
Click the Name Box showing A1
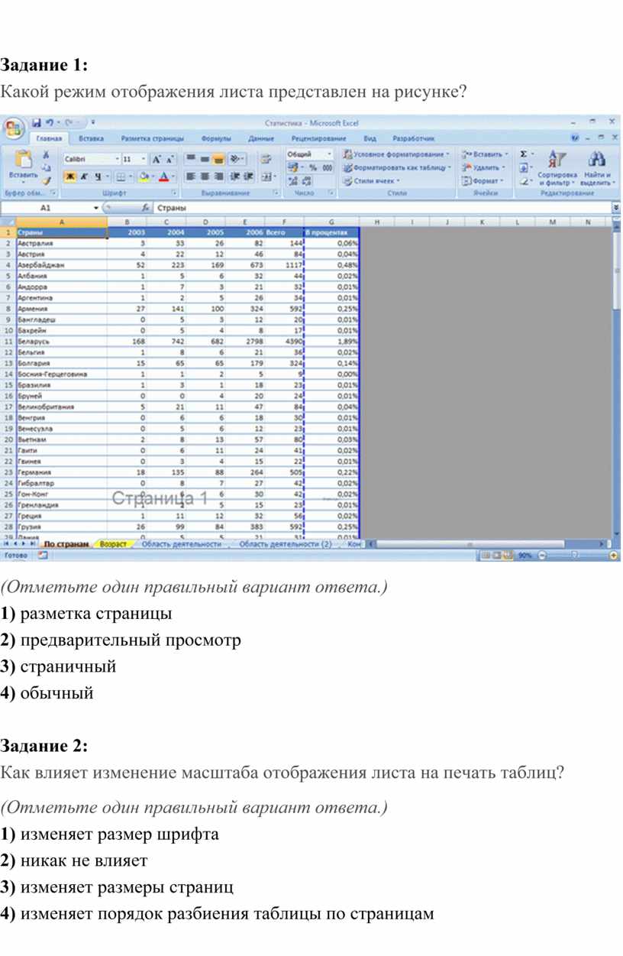(x=47, y=208)
